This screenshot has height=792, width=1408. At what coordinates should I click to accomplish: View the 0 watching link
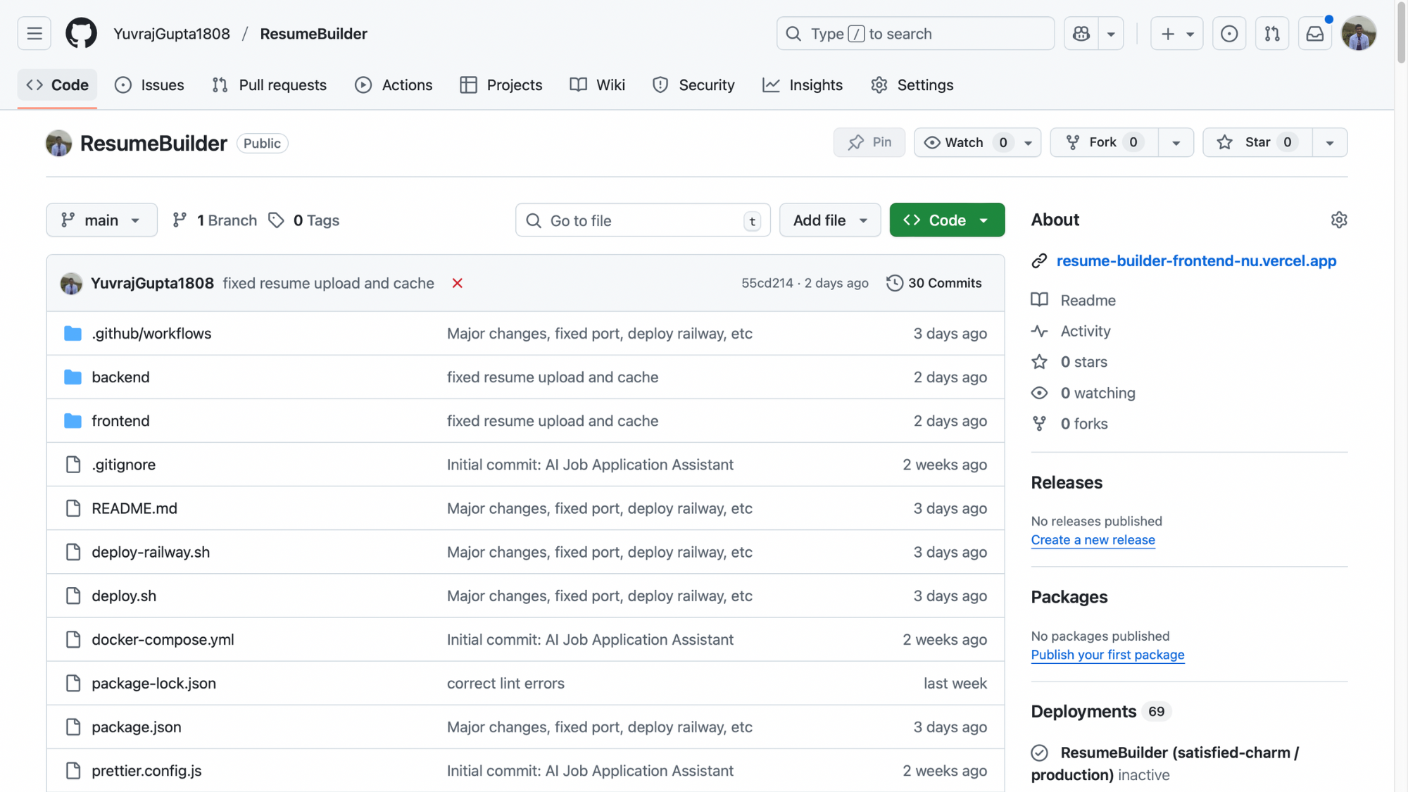[x=1098, y=393]
